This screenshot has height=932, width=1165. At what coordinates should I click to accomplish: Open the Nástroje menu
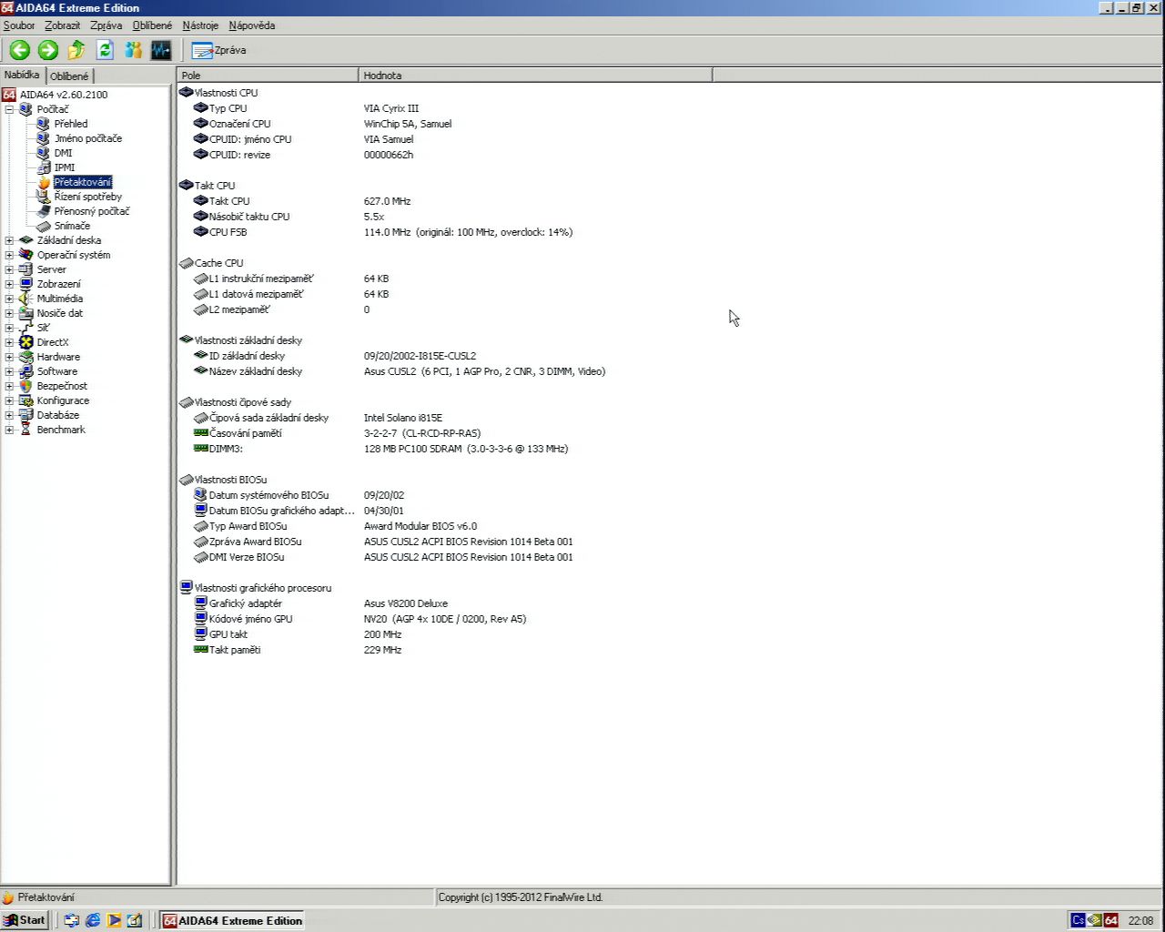point(200,25)
